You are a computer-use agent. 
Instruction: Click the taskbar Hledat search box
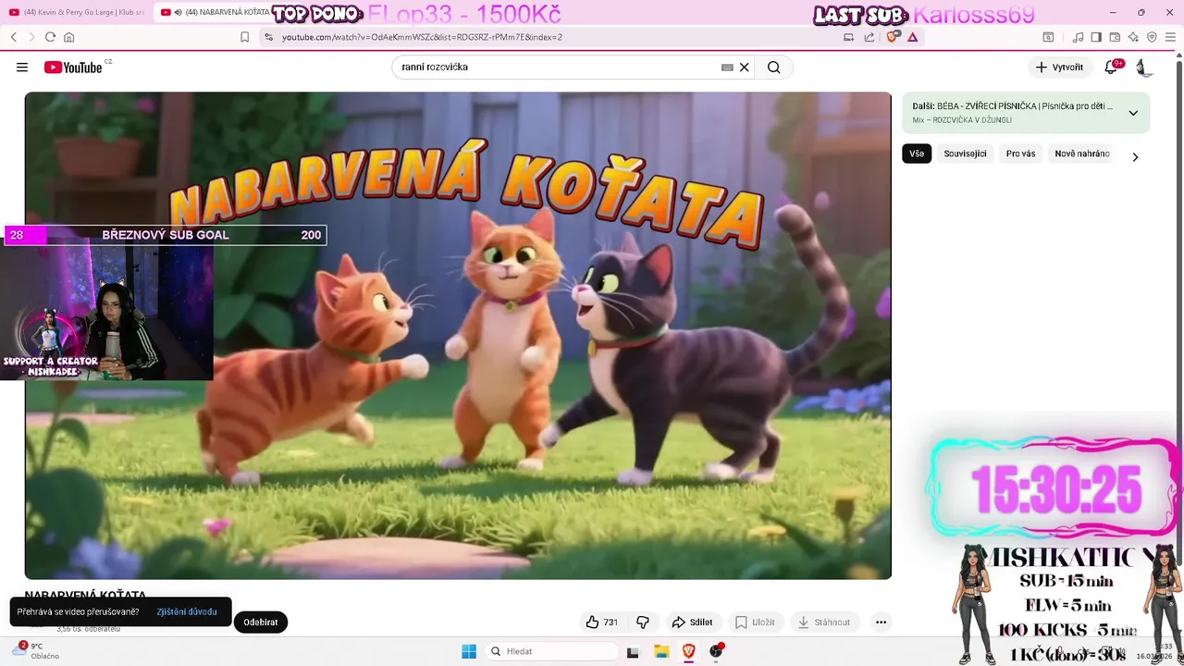point(551,651)
